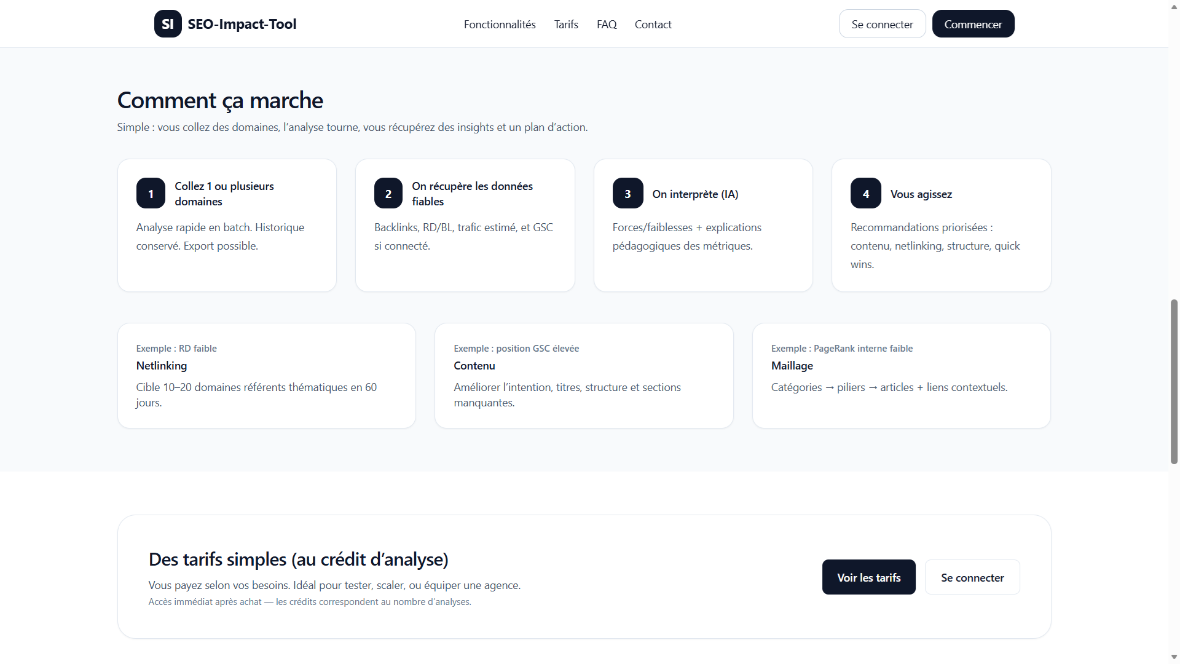Click the step 2 number badge
This screenshot has height=664, width=1180.
pos(388,194)
